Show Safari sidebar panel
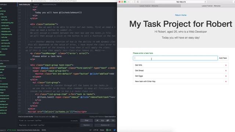This screenshot has height=132, width=235. (138, 2)
